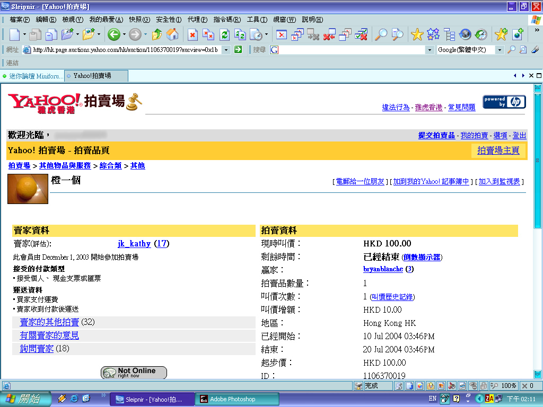The height and width of the screenshot is (407, 543).
Task: Click the ZA tray icon in system tray
Action: 489,399
